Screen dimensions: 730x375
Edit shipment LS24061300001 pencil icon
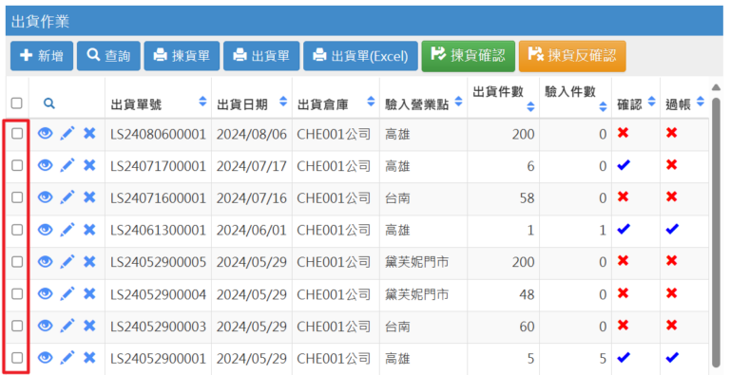point(67,230)
